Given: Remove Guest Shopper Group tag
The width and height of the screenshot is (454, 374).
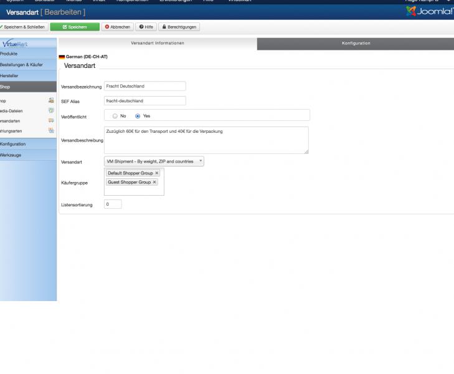Looking at the screenshot, I should point(154,182).
